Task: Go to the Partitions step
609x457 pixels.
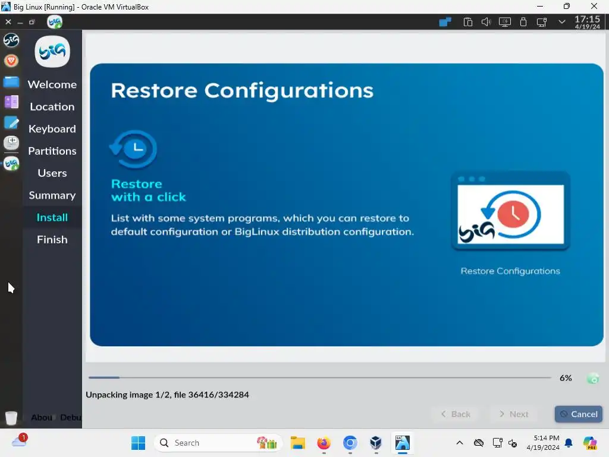Action: click(52, 151)
